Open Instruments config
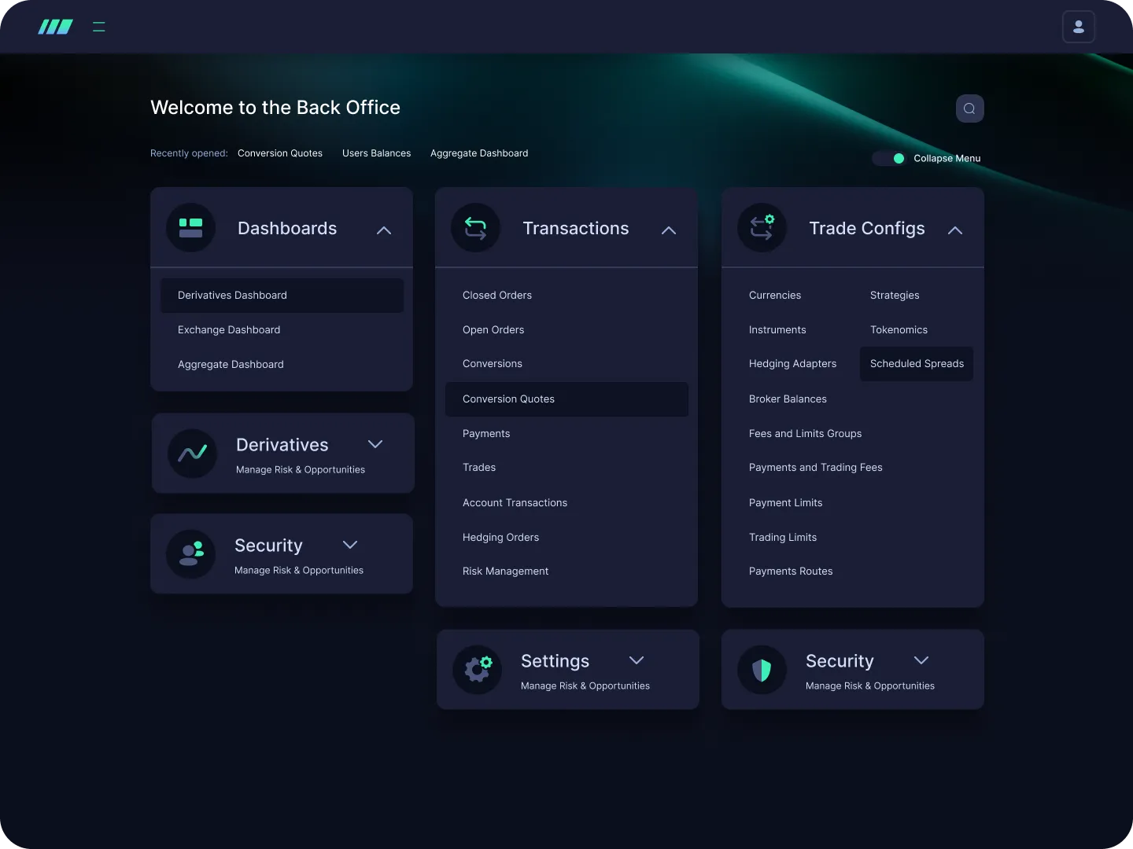Viewport: 1133px width, 849px height. coord(777,330)
